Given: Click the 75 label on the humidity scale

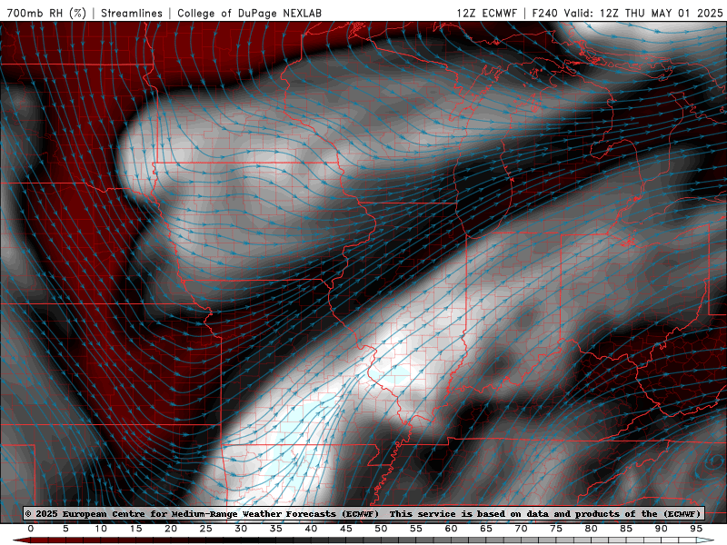Looking at the screenshot, I should [x=556, y=529].
